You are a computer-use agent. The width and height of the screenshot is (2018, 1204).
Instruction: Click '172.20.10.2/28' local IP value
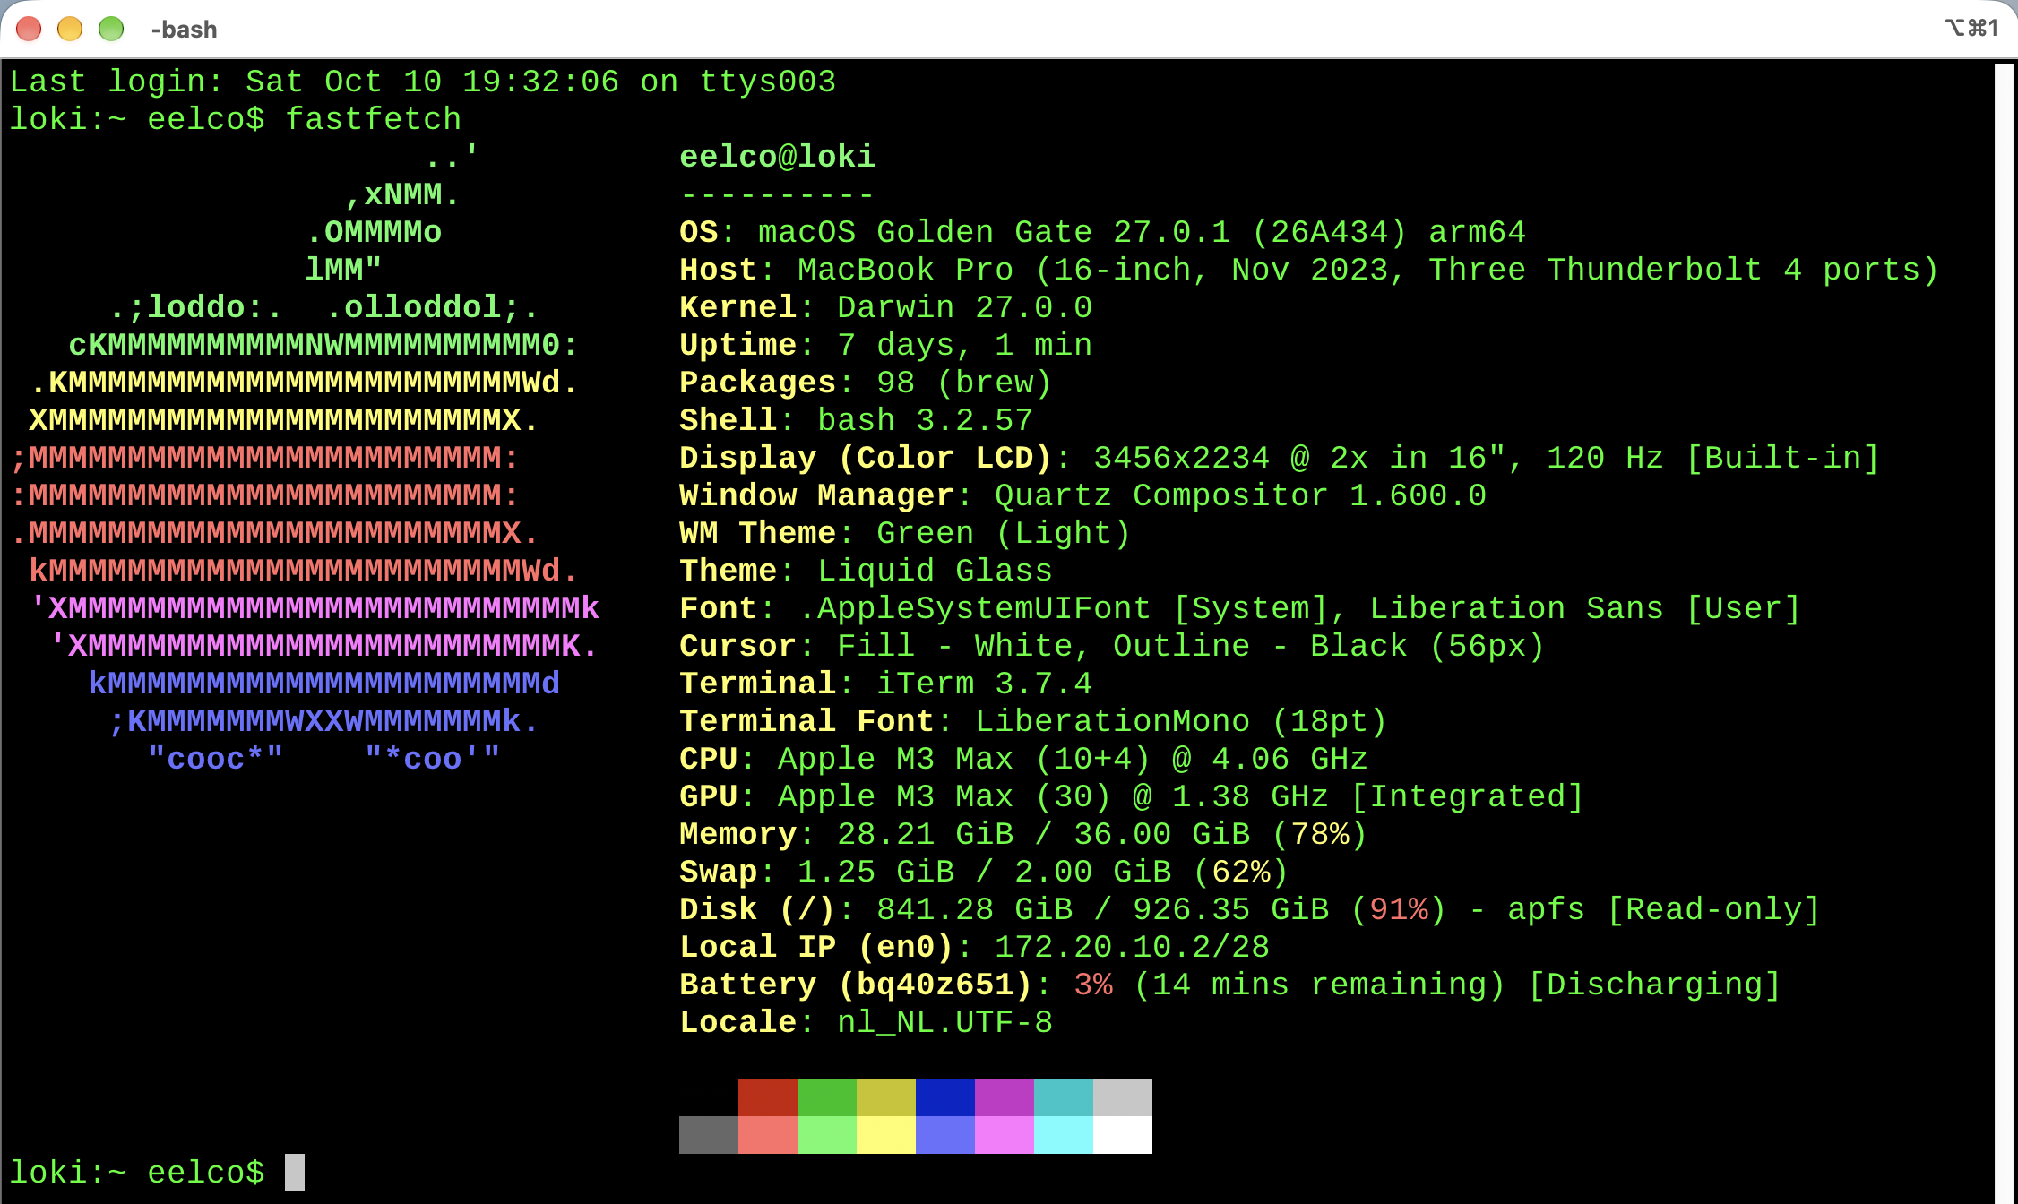[1133, 947]
